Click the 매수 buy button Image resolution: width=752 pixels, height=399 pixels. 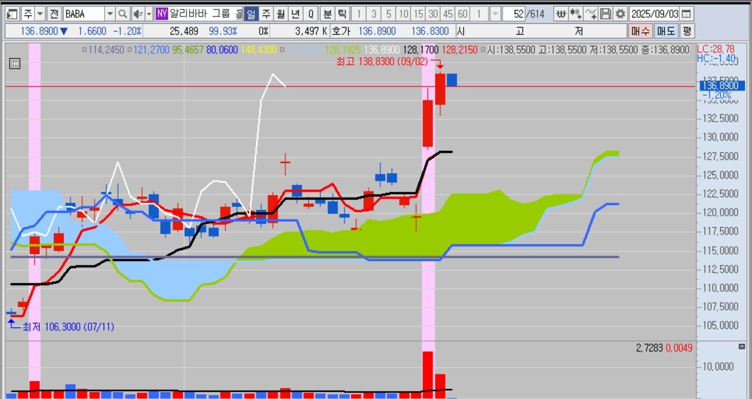pyautogui.click(x=640, y=31)
